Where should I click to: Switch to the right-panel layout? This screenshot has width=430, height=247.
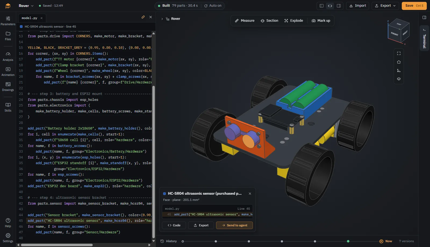click(339, 6)
